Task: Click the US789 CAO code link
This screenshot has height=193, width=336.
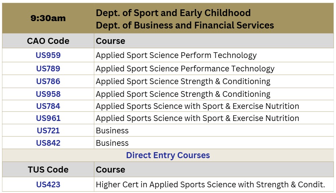Action: (x=48, y=69)
